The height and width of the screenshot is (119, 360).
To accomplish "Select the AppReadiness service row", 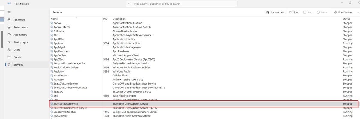I will pyautogui.click(x=205, y=51).
